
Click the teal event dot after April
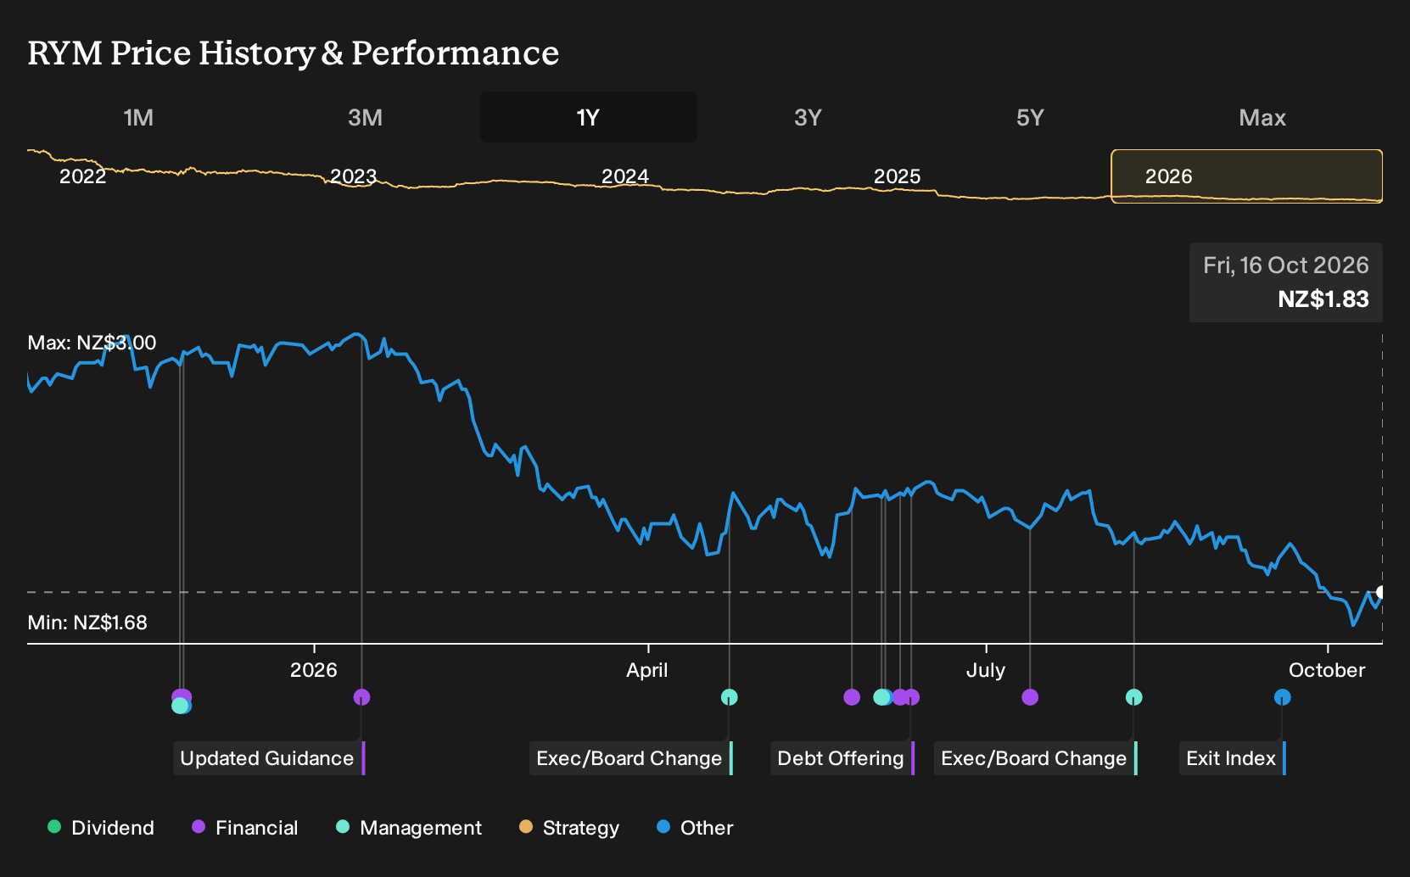point(729,697)
